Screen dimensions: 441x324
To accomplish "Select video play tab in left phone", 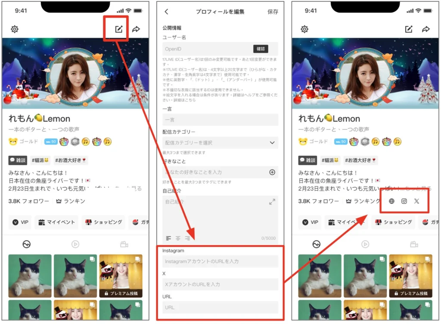I will coord(75,244).
